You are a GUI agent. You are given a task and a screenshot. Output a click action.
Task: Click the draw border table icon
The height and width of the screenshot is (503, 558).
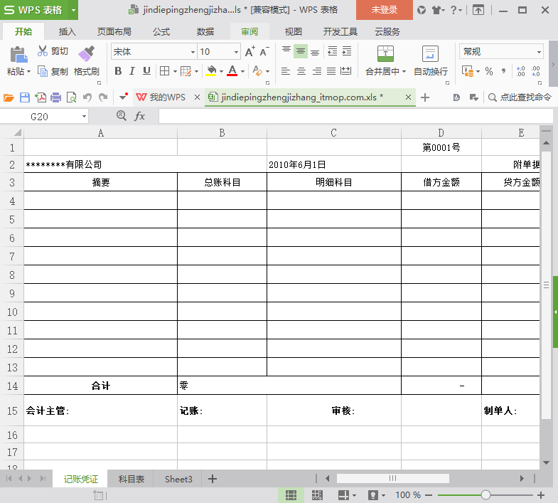pos(186,71)
